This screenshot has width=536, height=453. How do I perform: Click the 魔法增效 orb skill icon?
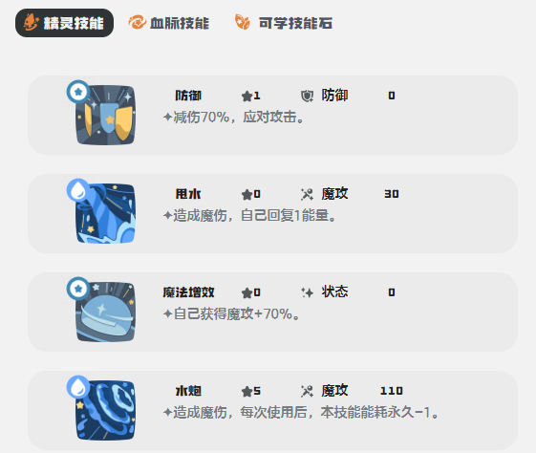[x=106, y=313]
